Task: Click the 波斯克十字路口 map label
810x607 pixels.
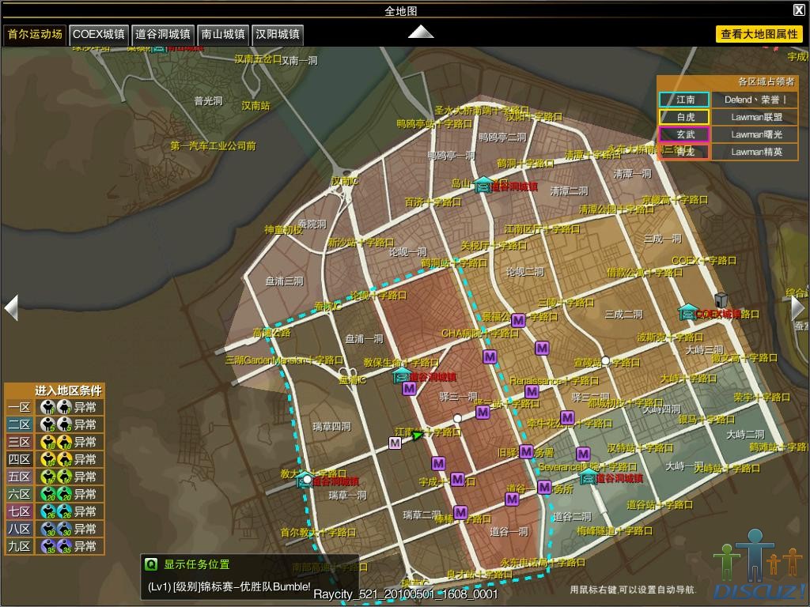Action: pos(670,337)
